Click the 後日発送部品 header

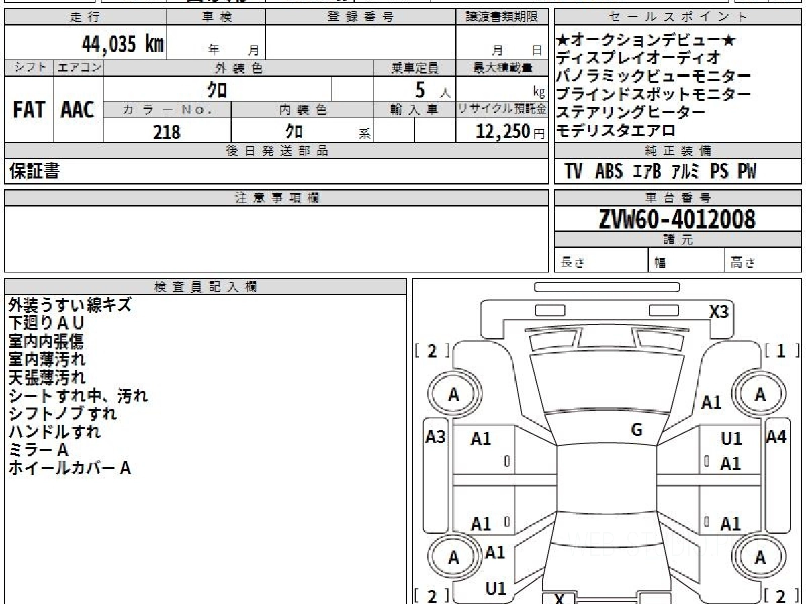277,151
